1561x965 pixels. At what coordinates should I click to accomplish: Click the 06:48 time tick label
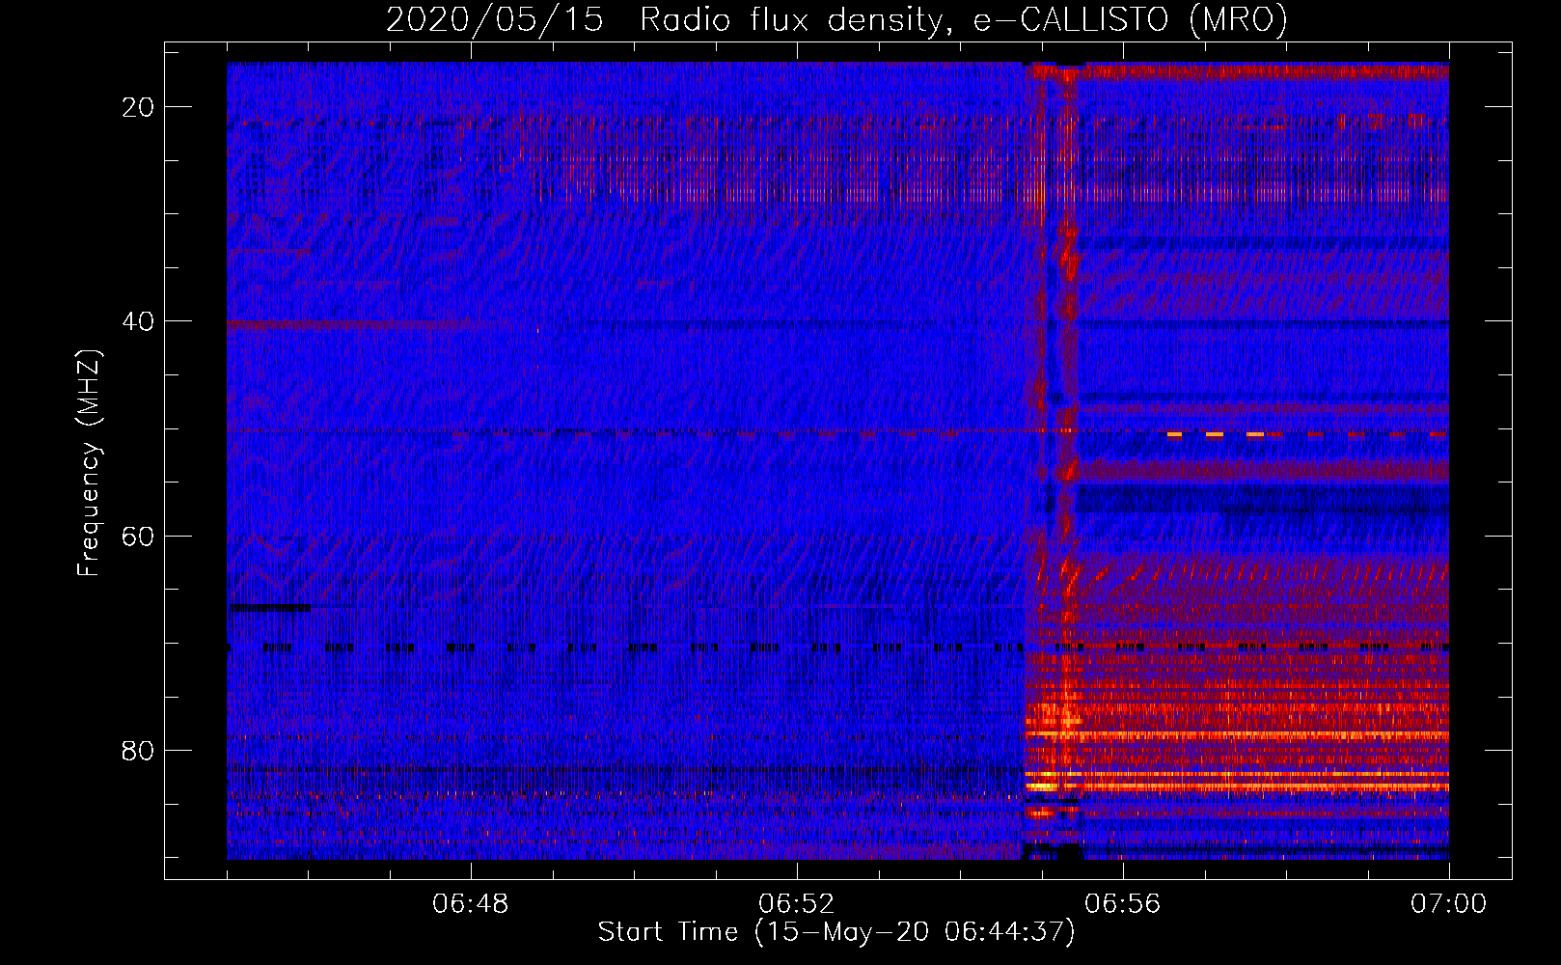[471, 904]
